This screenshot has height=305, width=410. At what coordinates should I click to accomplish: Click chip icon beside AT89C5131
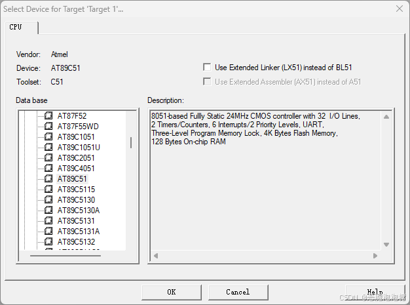48,220
